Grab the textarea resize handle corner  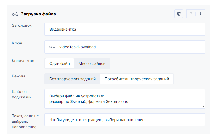pos(203,107)
